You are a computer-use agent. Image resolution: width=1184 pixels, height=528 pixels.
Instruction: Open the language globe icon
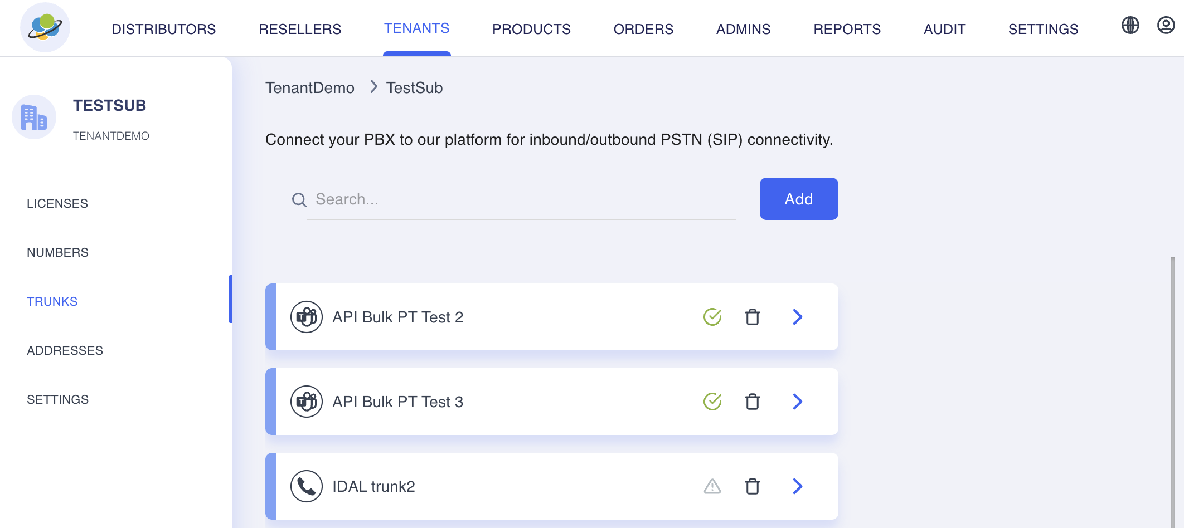[1130, 25]
